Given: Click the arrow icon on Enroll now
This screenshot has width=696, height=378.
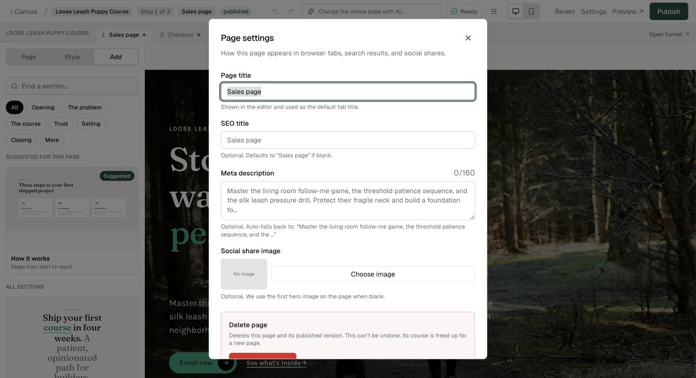Looking at the screenshot, I should [225, 363].
